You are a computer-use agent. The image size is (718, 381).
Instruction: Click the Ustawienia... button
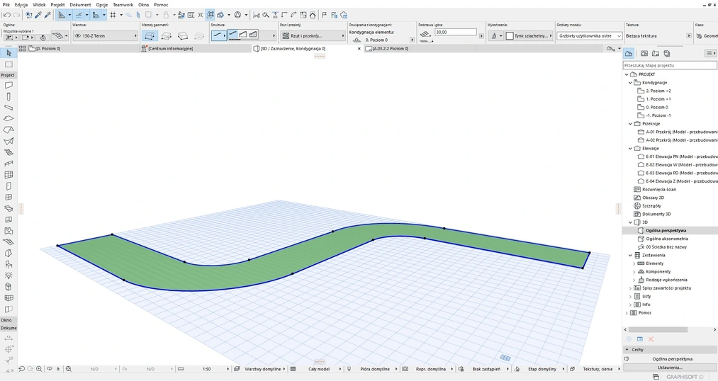(670, 368)
